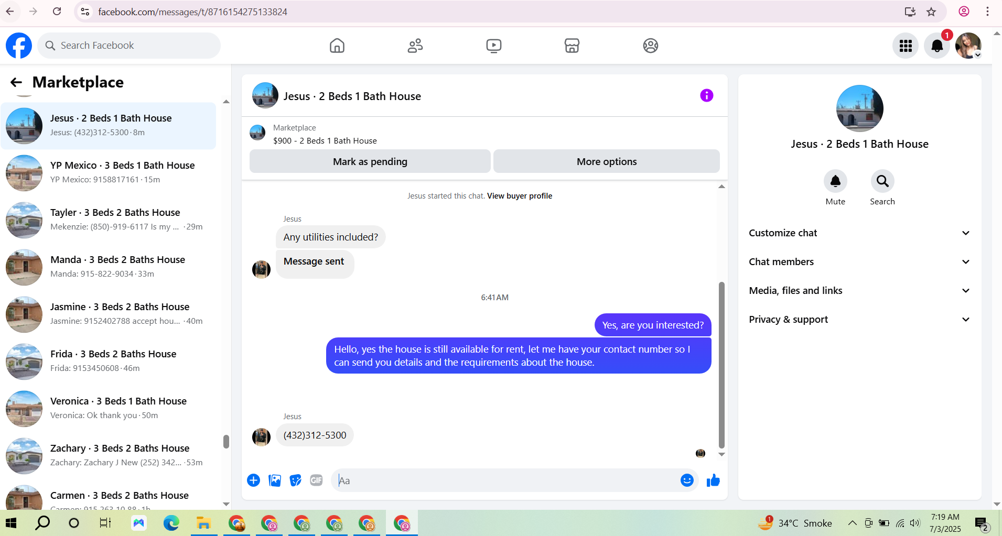Open Frida 3 Beds 2 Baths chat
Image resolution: width=1002 pixels, height=536 pixels.
pos(109,362)
